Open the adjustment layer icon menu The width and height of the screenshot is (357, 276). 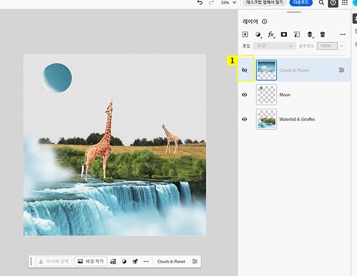tap(258, 35)
